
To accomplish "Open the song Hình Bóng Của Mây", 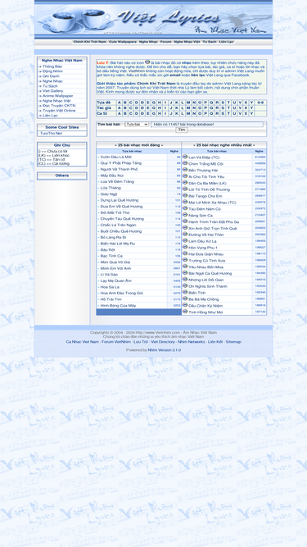I will pyautogui.click(x=118, y=306).
